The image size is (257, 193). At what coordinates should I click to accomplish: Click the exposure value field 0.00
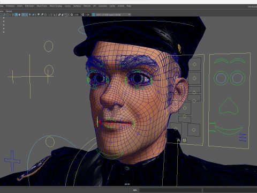77,14
